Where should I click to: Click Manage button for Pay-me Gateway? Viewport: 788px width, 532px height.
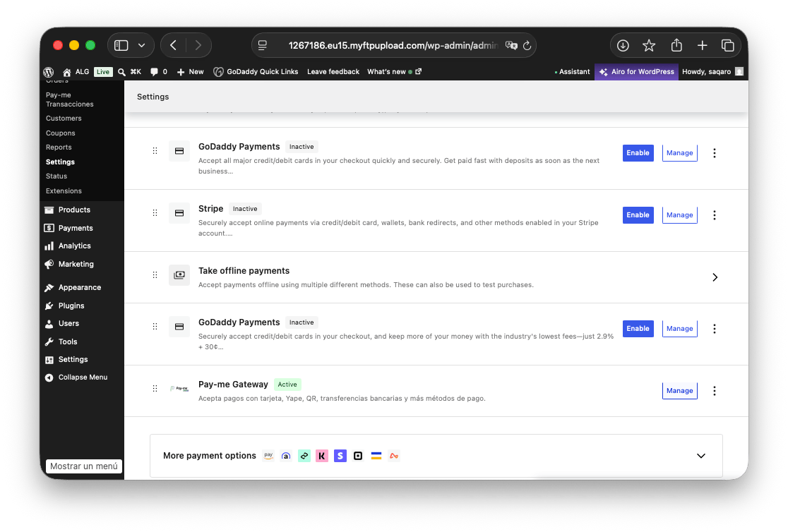coord(679,391)
